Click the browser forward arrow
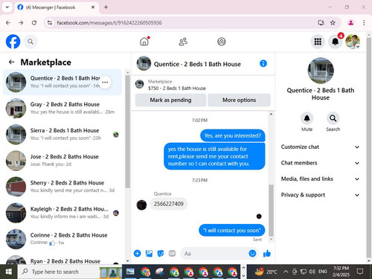 [21, 23]
